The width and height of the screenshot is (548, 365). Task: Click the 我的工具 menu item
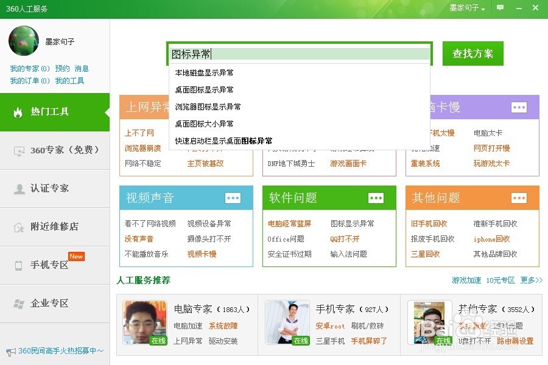(x=71, y=80)
